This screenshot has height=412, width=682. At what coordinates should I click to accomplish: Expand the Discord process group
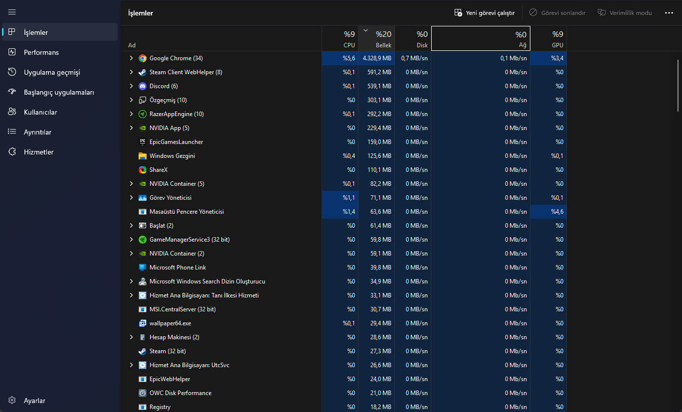(x=131, y=86)
